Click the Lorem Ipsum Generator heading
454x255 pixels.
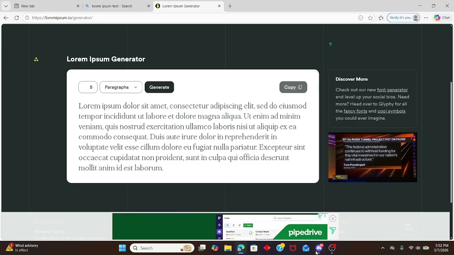[106, 59]
